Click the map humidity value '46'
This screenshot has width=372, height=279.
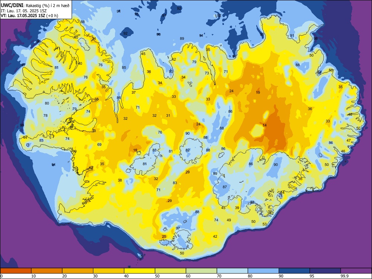pos(343,151)
